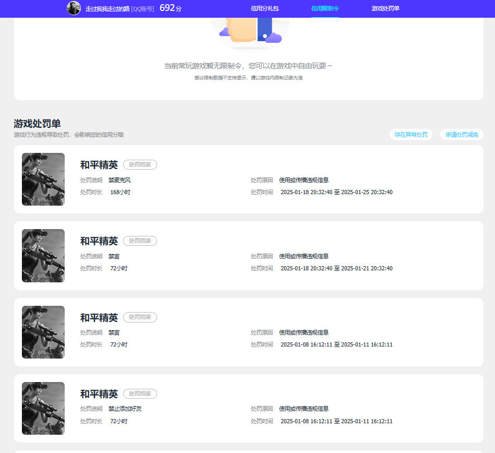The height and width of the screenshot is (453, 495).
Task: Click the 部分限制数据不支持显示 note
Action: click(248, 78)
